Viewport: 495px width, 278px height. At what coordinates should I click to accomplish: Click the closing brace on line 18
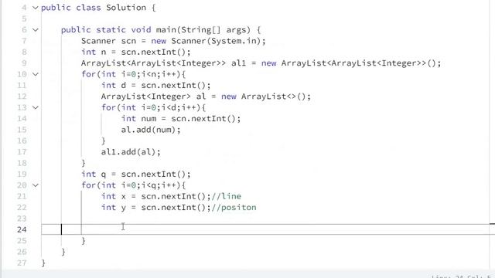[84, 163]
